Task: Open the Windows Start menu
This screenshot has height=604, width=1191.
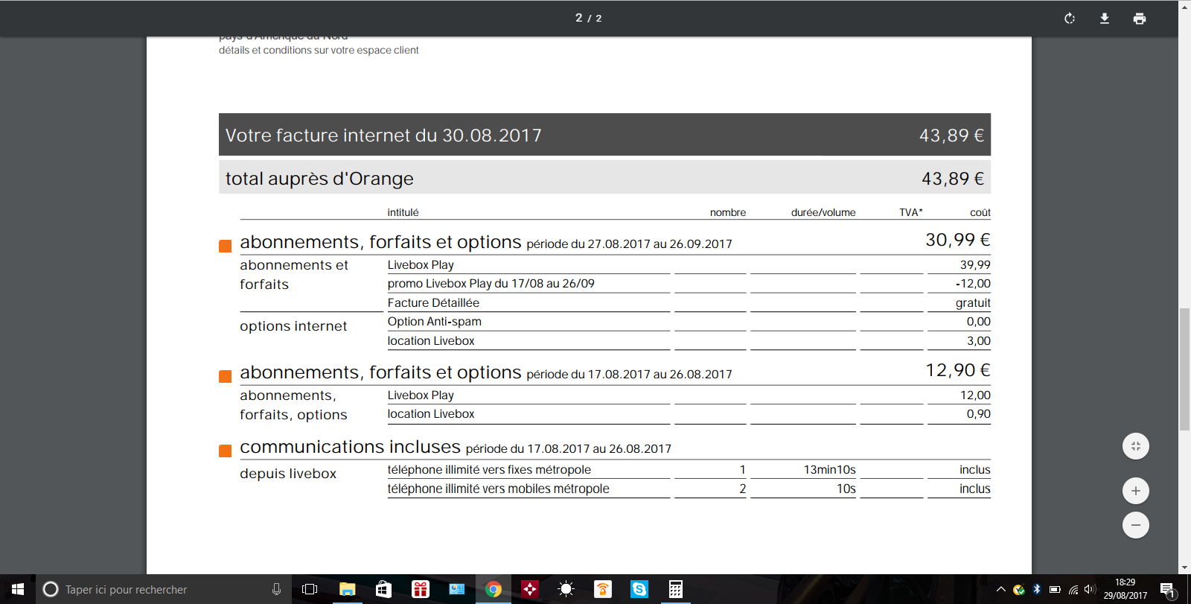Action: click(18, 589)
